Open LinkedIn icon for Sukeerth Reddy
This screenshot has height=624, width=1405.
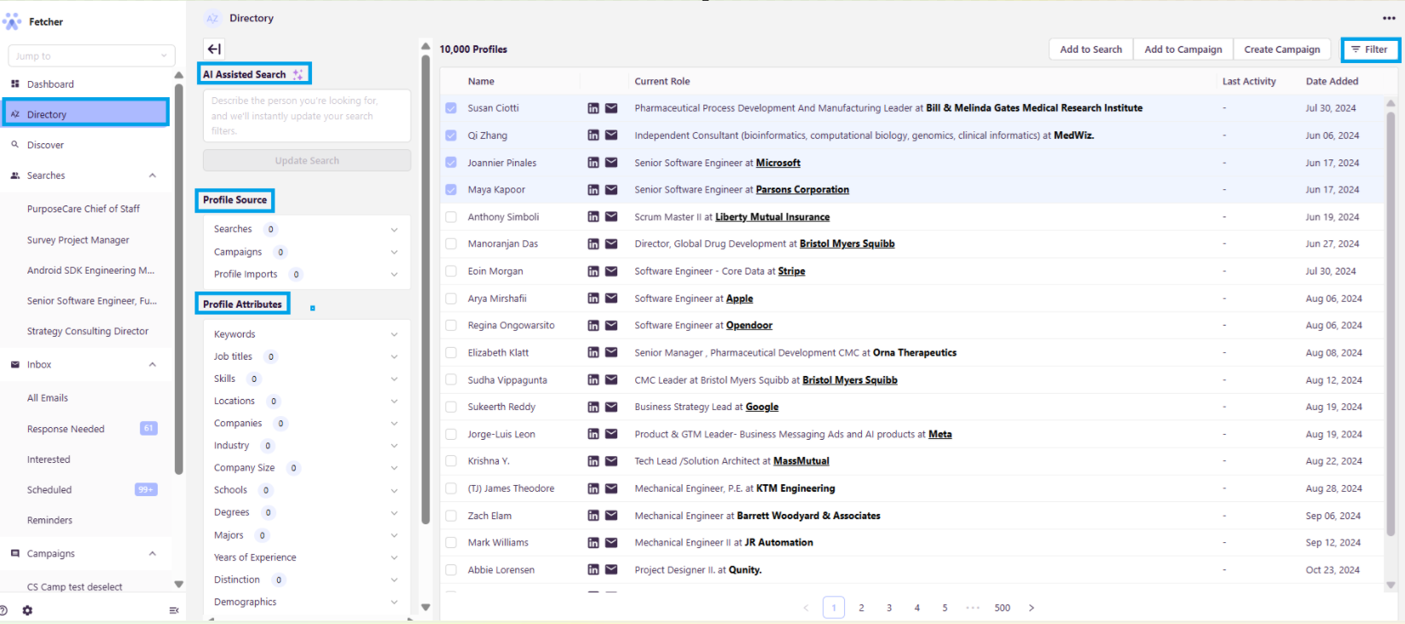[x=593, y=407]
